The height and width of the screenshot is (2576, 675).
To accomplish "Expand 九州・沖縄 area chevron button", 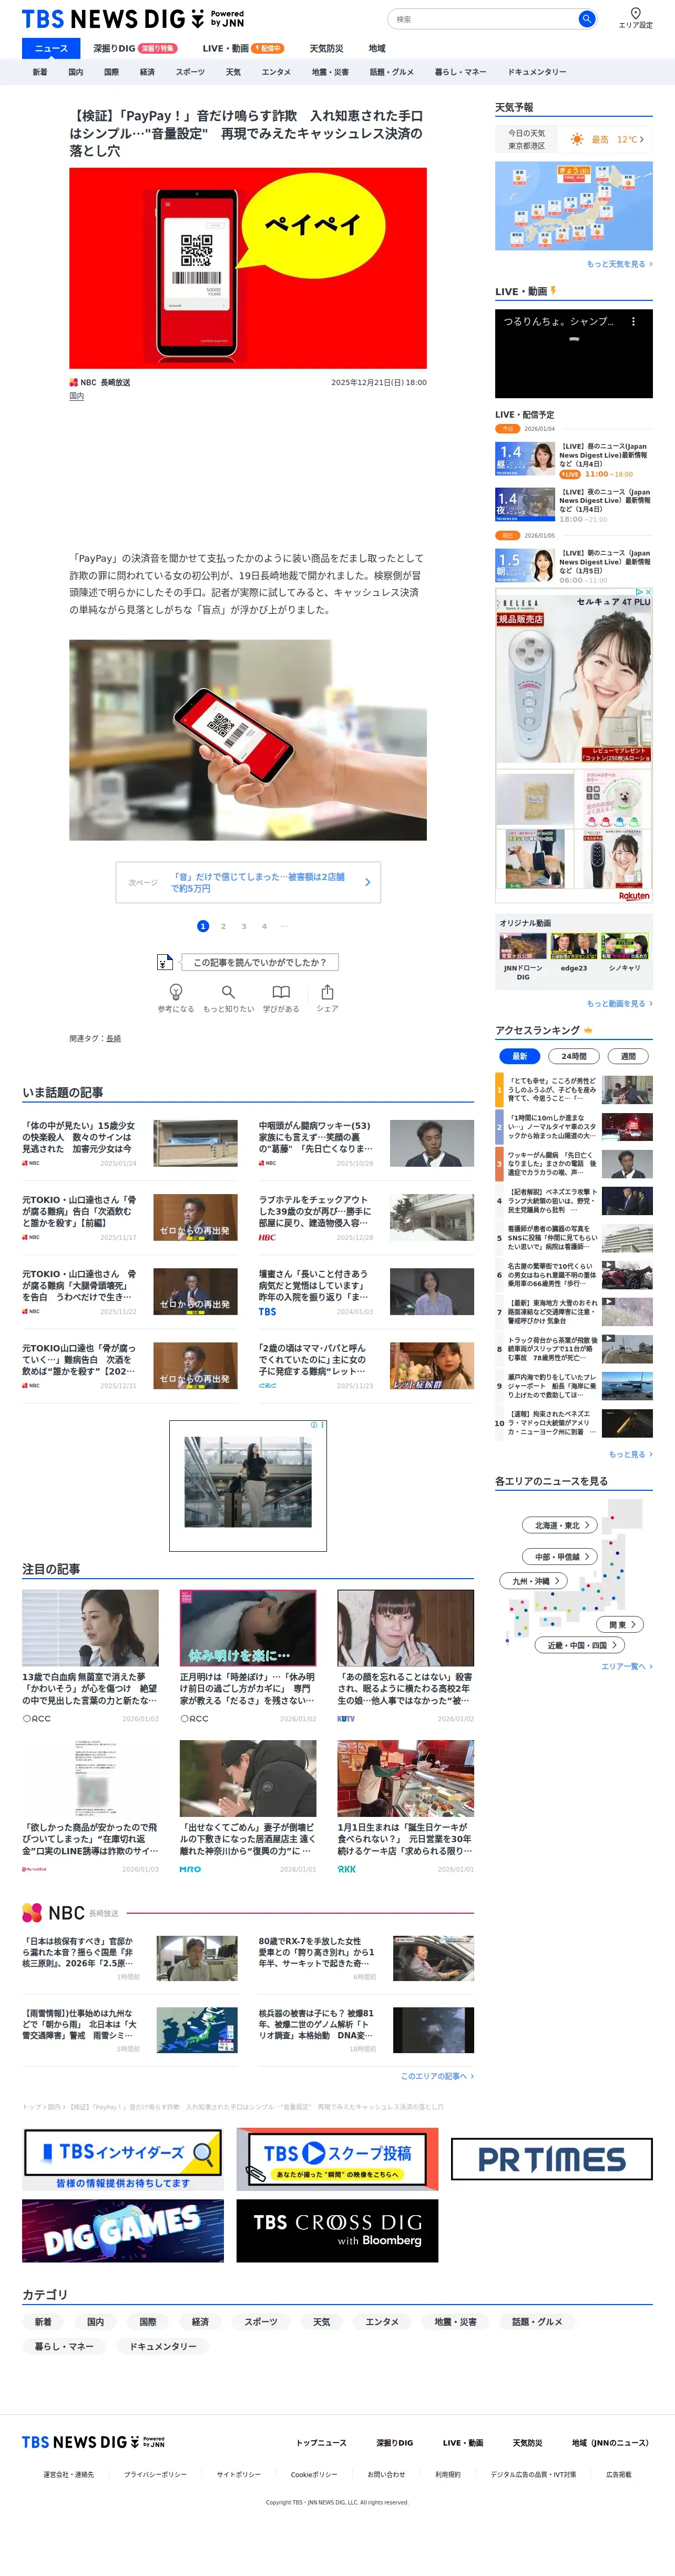I will (x=534, y=1581).
